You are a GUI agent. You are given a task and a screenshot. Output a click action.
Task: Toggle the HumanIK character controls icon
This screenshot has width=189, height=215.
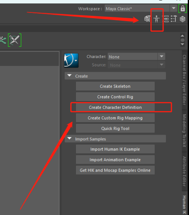click(157, 19)
